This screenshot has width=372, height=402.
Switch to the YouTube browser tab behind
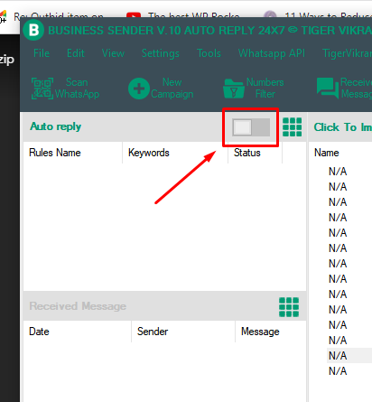point(183,15)
